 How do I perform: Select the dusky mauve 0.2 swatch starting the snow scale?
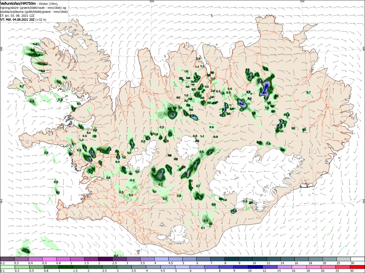[7, 259]
